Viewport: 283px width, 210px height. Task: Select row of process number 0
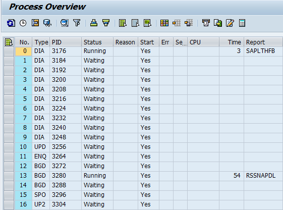(9, 51)
